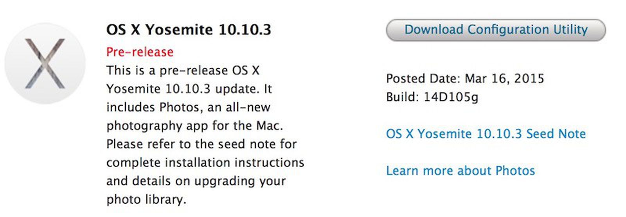Click the "Build:" label
This screenshot has width=626, height=217.
point(403,97)
